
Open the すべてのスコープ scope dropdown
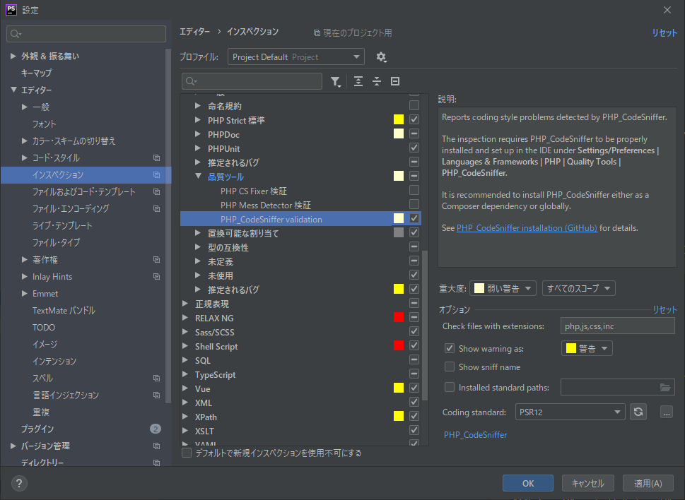(x=578, y=288)
